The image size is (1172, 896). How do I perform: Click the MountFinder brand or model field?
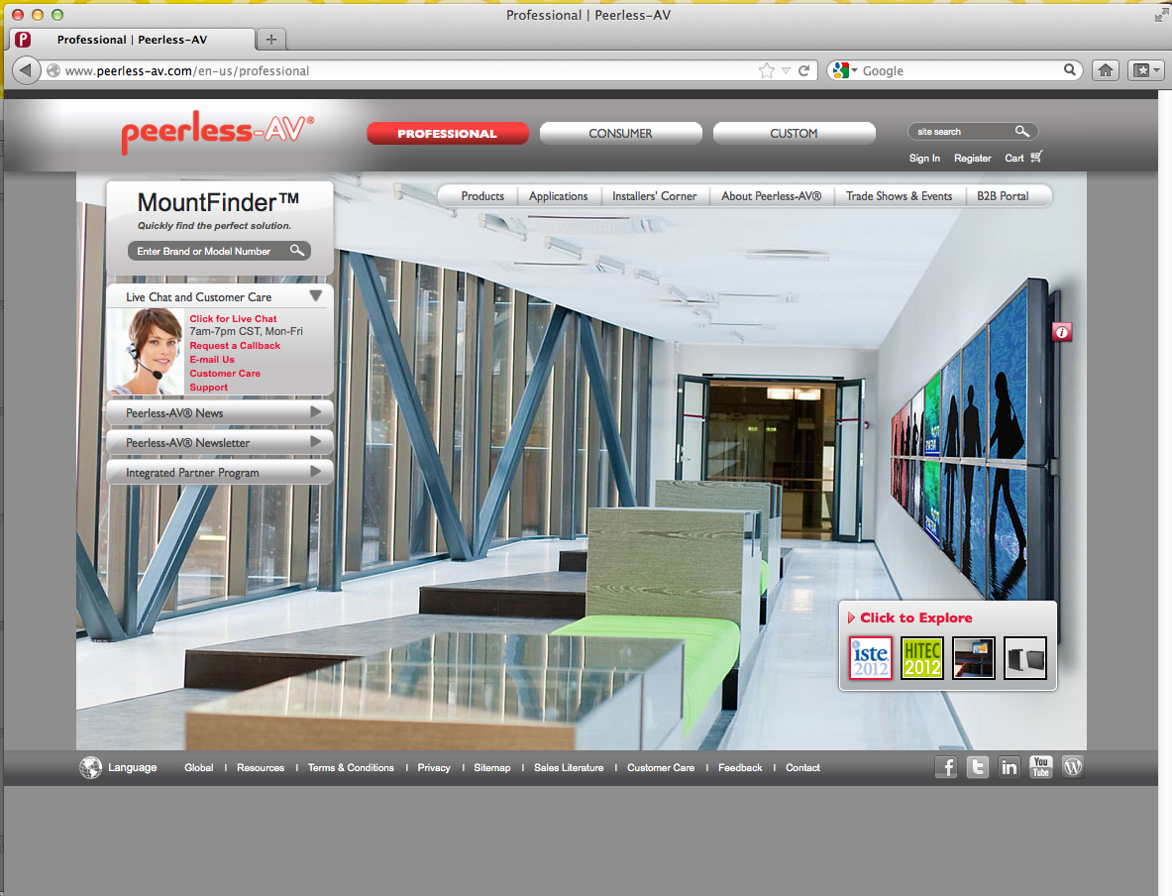pyautogui.click(x=210, y=252)
